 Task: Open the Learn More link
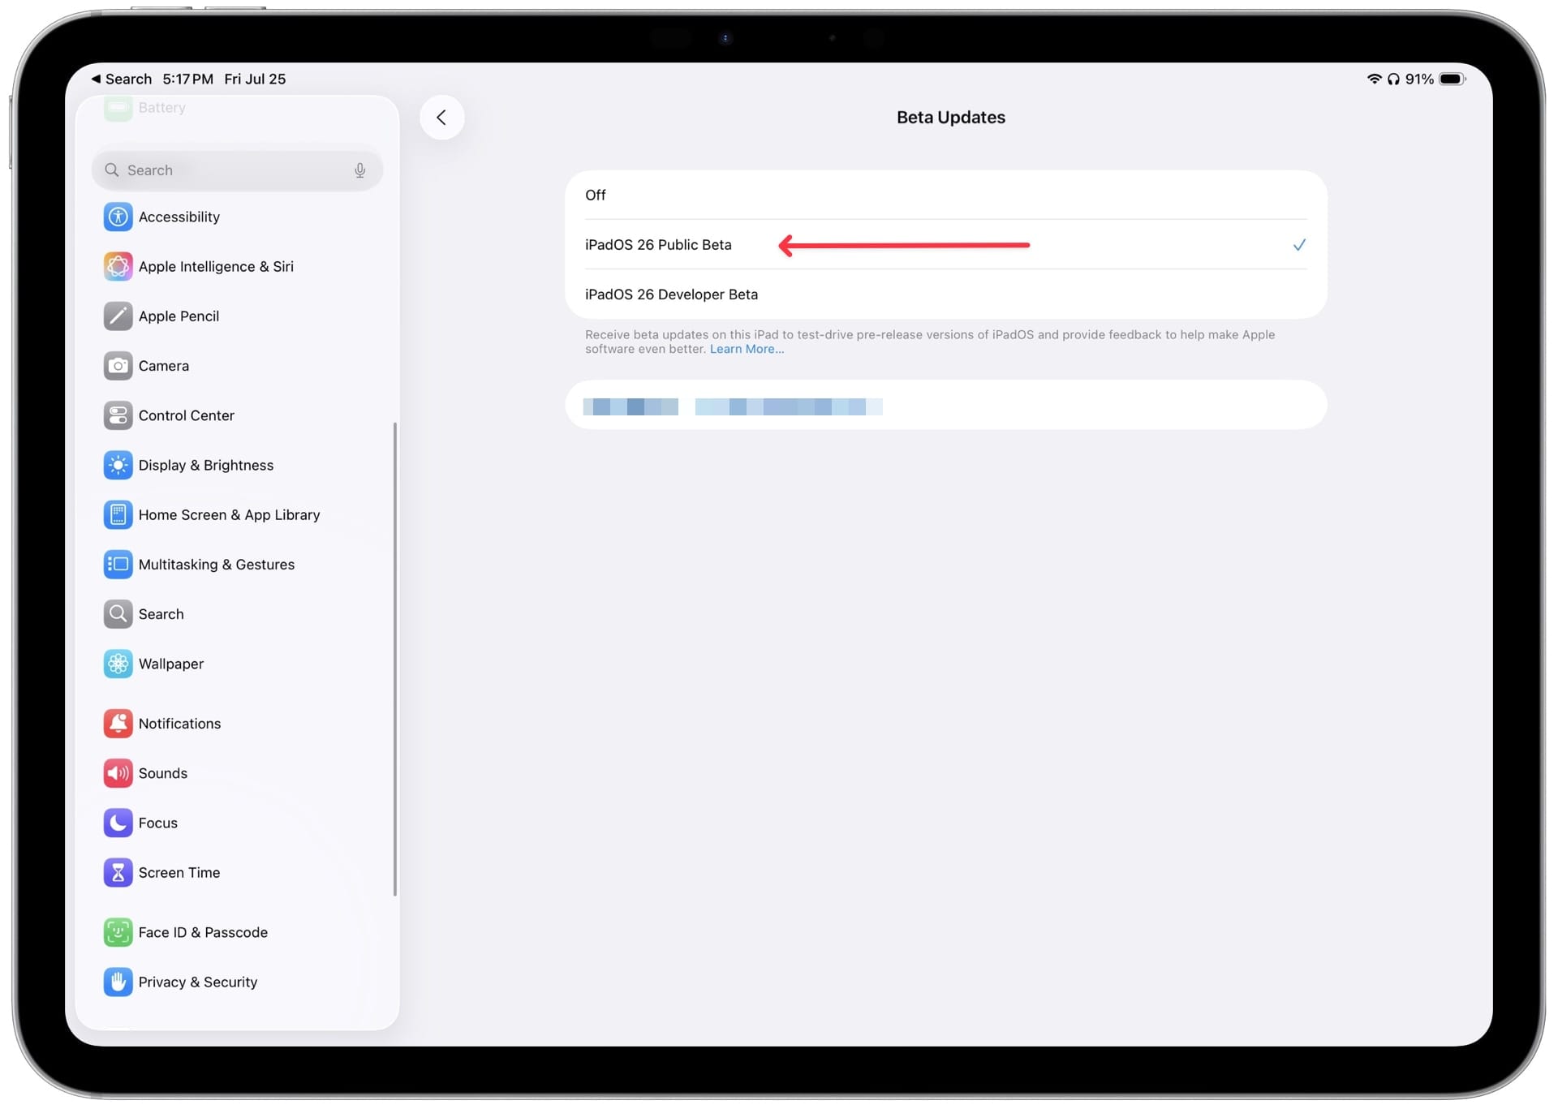(x=747, y=349)
